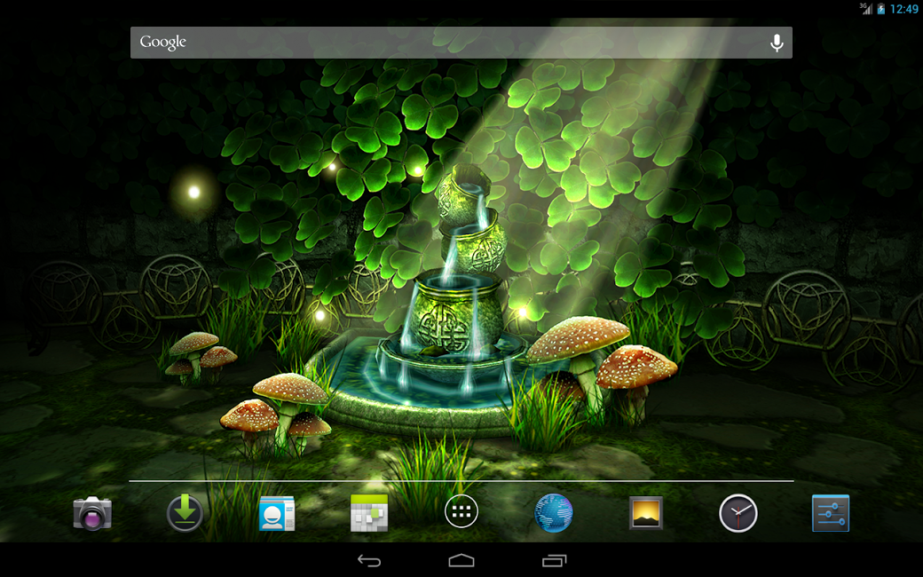Tap the 3G signal strength indicator
The height and width of the screenshot is (577, 923).
pyautogui.click(x=866, y=8)
